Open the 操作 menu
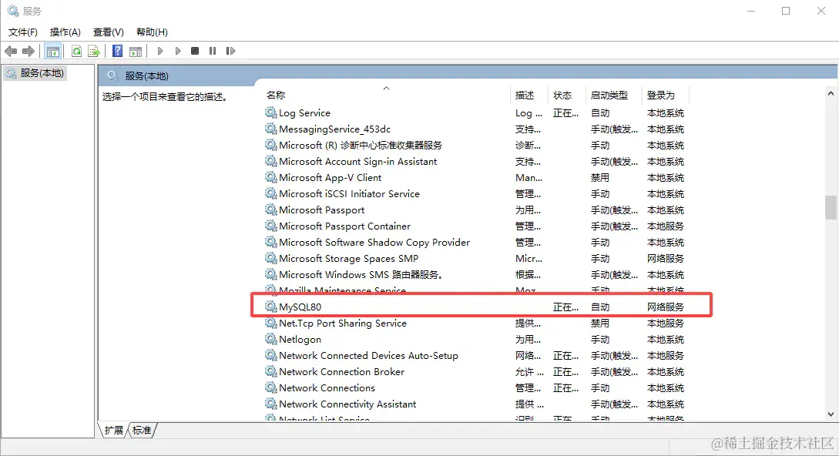The width and height of the screenshot is (839, 456). click(65, 32)
